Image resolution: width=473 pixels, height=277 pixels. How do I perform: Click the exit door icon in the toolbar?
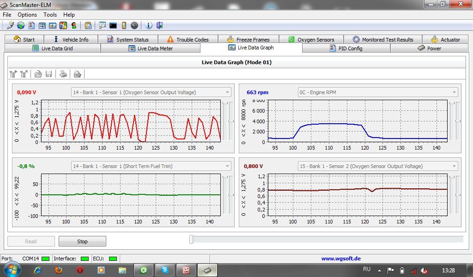(159, 25)
